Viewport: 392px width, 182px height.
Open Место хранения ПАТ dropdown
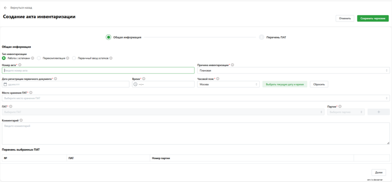(196, 98)
